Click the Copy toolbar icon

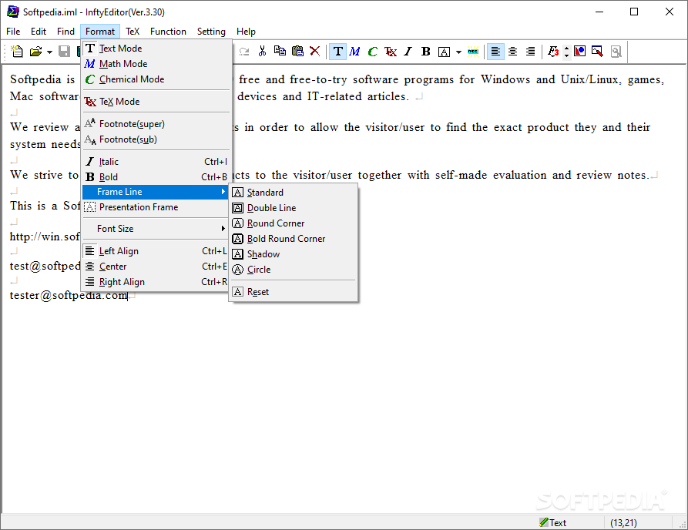click(280, 52)
